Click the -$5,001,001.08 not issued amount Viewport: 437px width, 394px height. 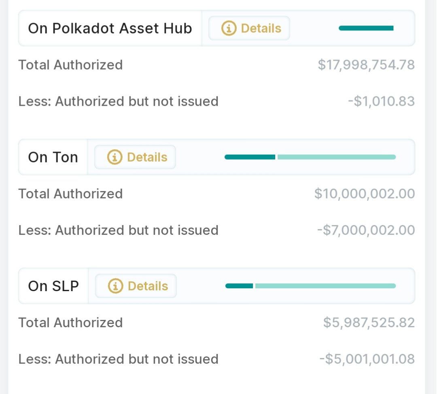367,359
